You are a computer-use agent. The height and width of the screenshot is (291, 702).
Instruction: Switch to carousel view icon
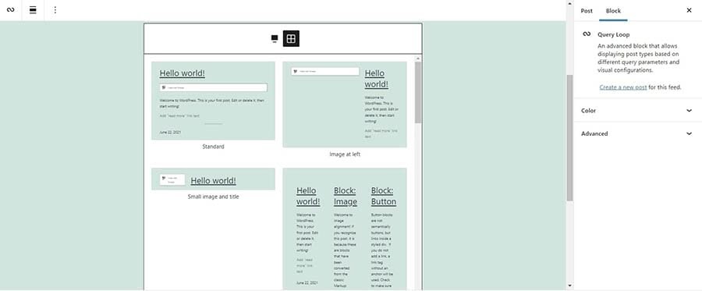(275, 39)
